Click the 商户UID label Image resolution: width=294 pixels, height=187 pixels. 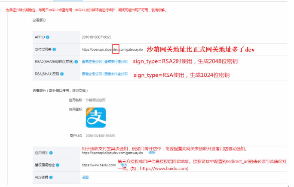(76, 136)
